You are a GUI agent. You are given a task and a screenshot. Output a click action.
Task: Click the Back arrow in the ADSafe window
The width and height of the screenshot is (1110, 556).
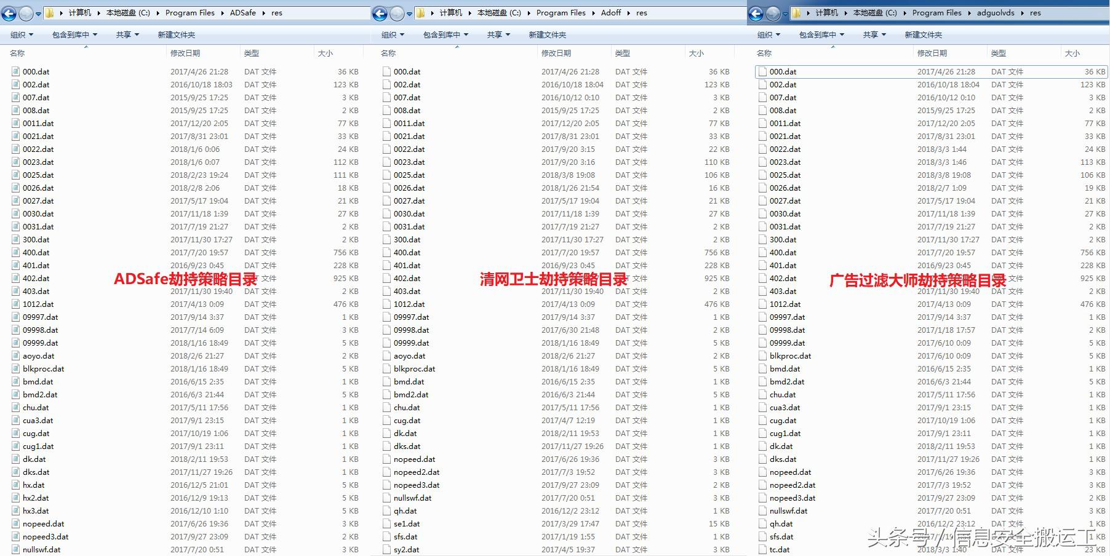point(9,13)
